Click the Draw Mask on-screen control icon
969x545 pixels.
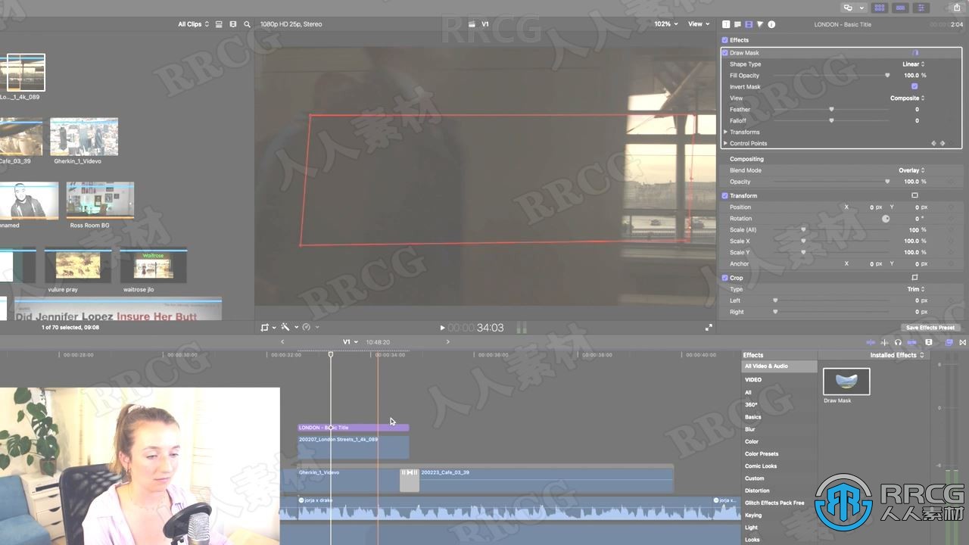[x=914, y=53]
